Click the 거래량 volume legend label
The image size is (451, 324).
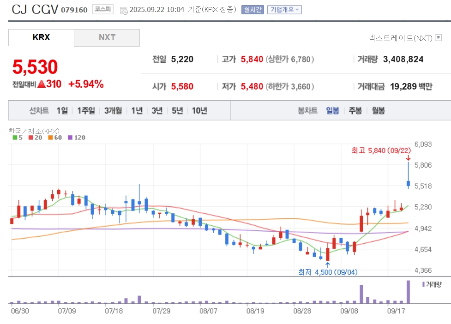433,284
